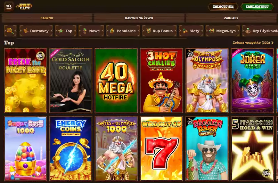Choose the Kup Bonus category
This screenshot has width=278, height=183.
[160, 31]
